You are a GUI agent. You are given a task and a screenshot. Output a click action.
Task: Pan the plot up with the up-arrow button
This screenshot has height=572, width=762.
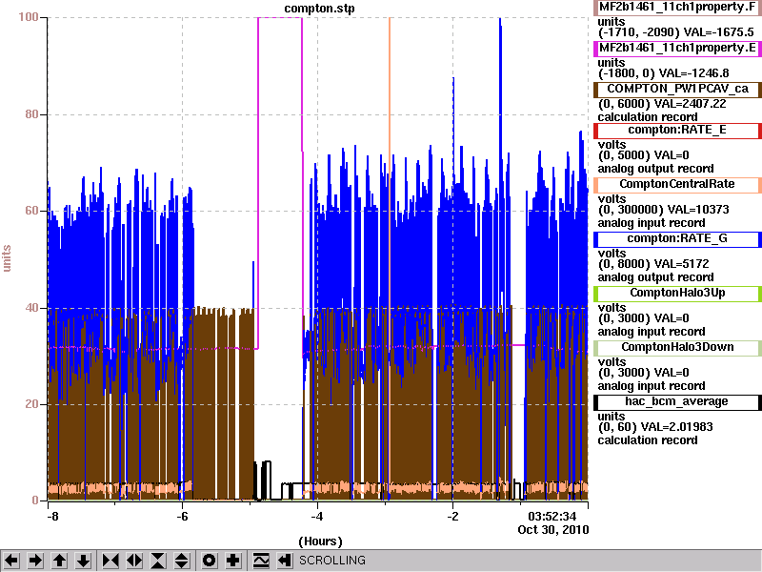click(60, 561)
